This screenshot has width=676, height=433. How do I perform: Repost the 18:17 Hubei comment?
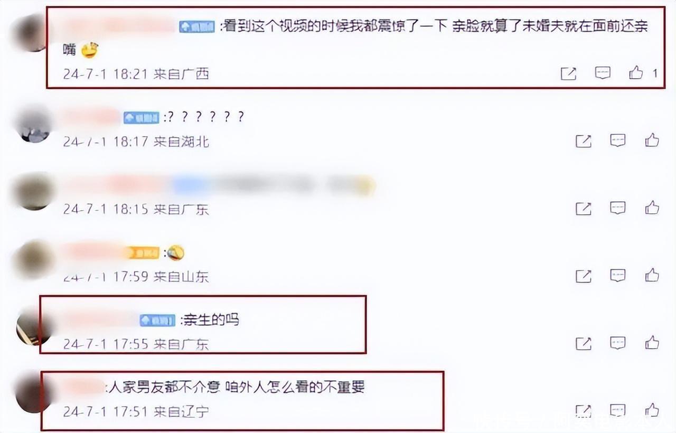click(x=584, y=140)
